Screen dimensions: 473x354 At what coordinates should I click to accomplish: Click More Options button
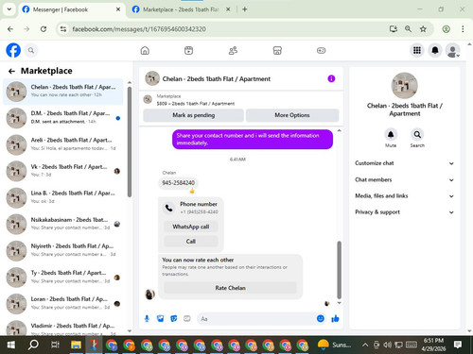[x=292, y=115]
